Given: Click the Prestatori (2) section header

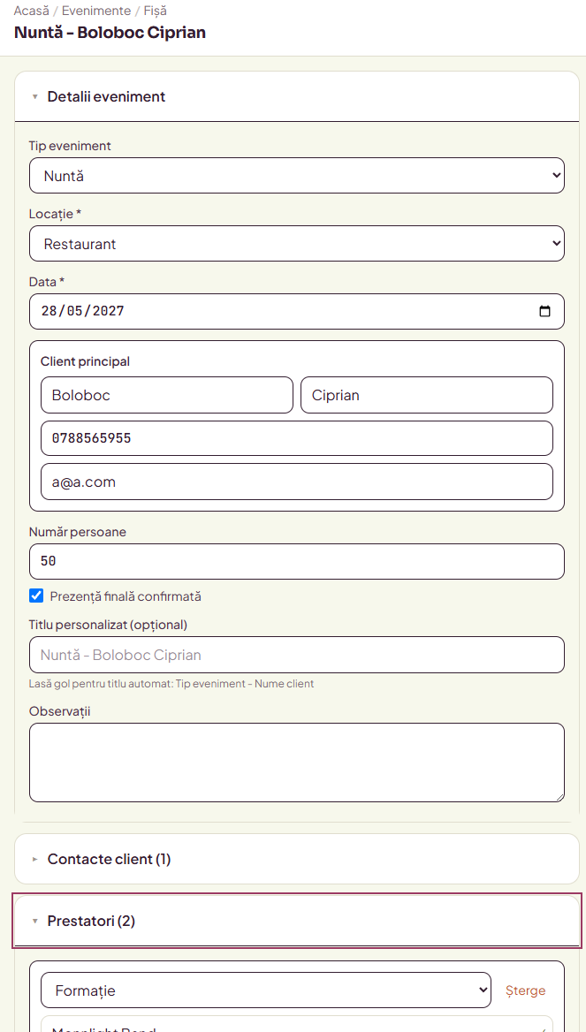Looking at the screenshot, I should coord(297,921).
